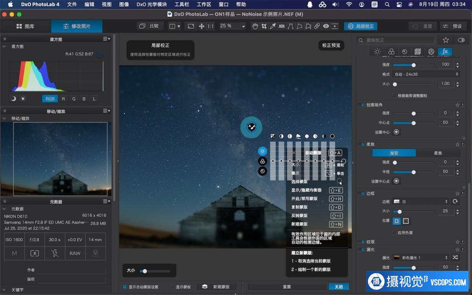Click the light group icon beside equalizer
The image size is (472, 295).
(x=263, y=151)
